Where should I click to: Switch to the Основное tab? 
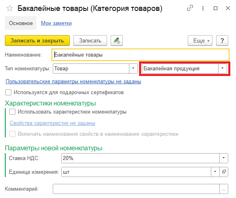pyautogui.click(x=21, y=23)
